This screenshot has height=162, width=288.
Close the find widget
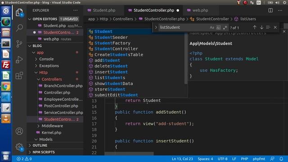coord(275,27)
